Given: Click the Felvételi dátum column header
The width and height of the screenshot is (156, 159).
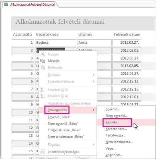Looking at the screenshot, I should click(x=127, y=34).
